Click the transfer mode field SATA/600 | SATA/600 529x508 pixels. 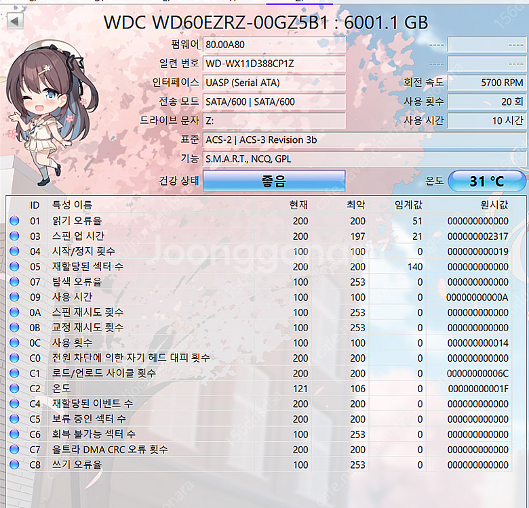pyautogui.click(x=274, y=102)
